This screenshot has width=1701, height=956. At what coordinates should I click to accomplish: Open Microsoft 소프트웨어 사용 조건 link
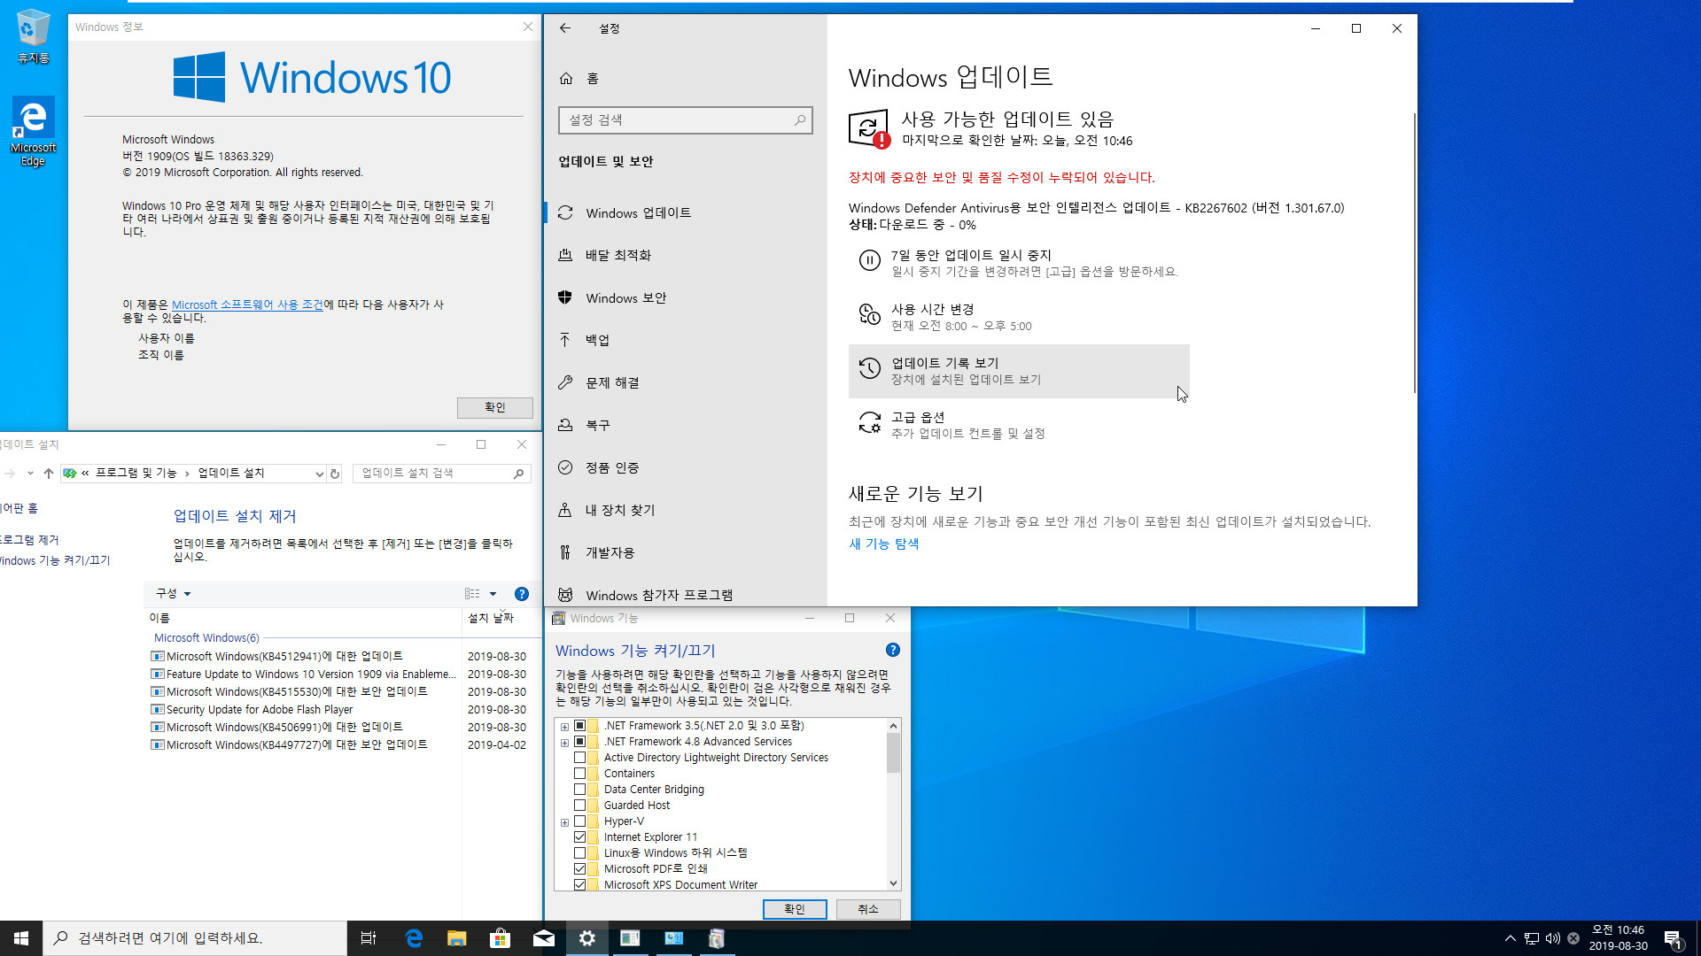point(247,305)
